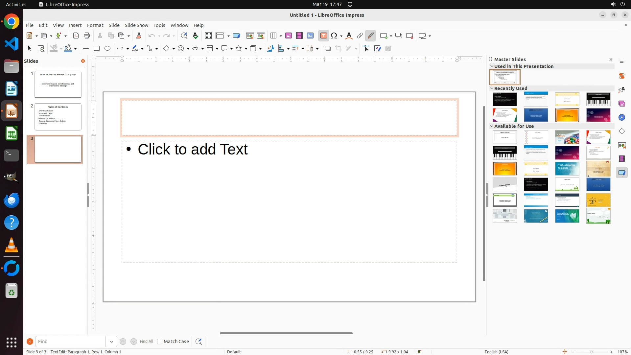This screenshot has width=631, height=355.
Task: Toggle the Shadow button in drawing toolbar
Action: pyautogui.click(x=327, y=49)
